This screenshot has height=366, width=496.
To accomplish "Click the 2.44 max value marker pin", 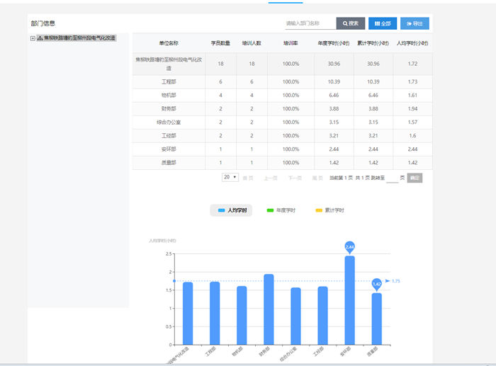I will (x=349, y=246).
